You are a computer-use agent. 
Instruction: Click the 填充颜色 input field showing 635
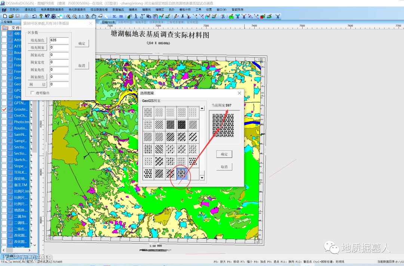click(x=59, y=40)
